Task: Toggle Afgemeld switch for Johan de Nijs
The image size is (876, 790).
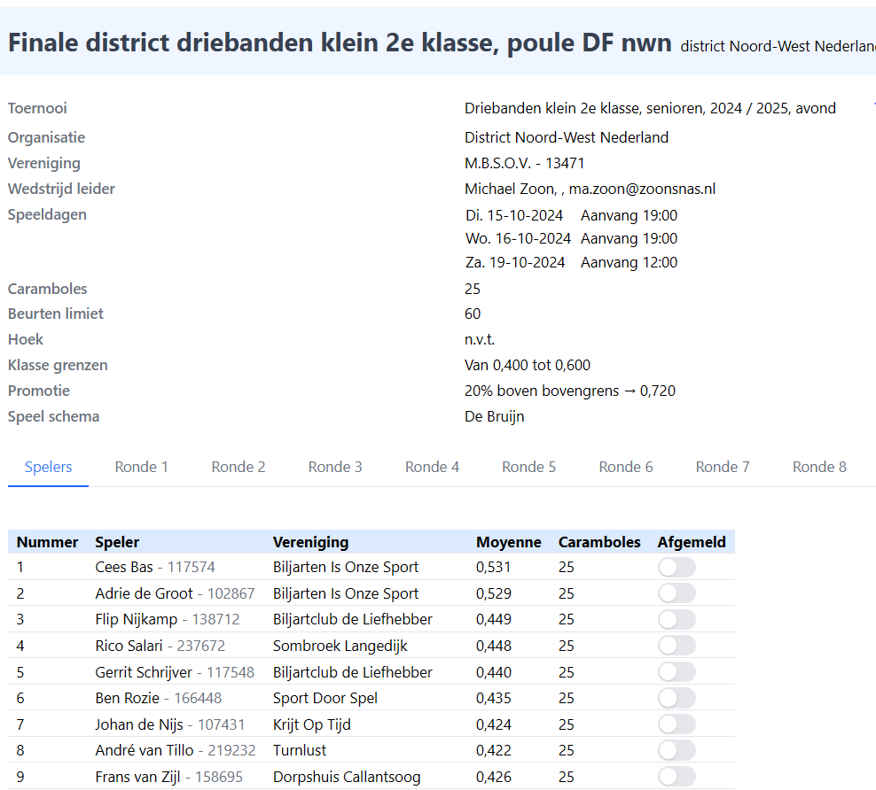Action: [677, 724]
